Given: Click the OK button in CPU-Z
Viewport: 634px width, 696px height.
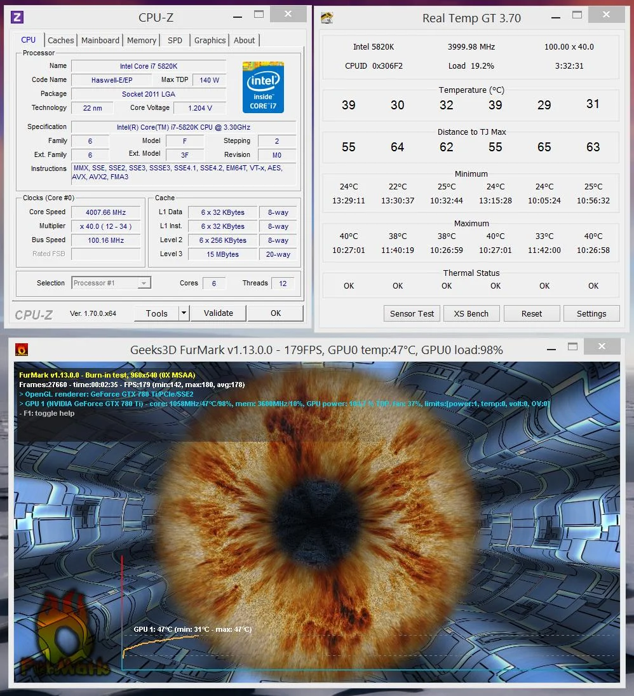Looking at the screenshot, I should 276,313.
